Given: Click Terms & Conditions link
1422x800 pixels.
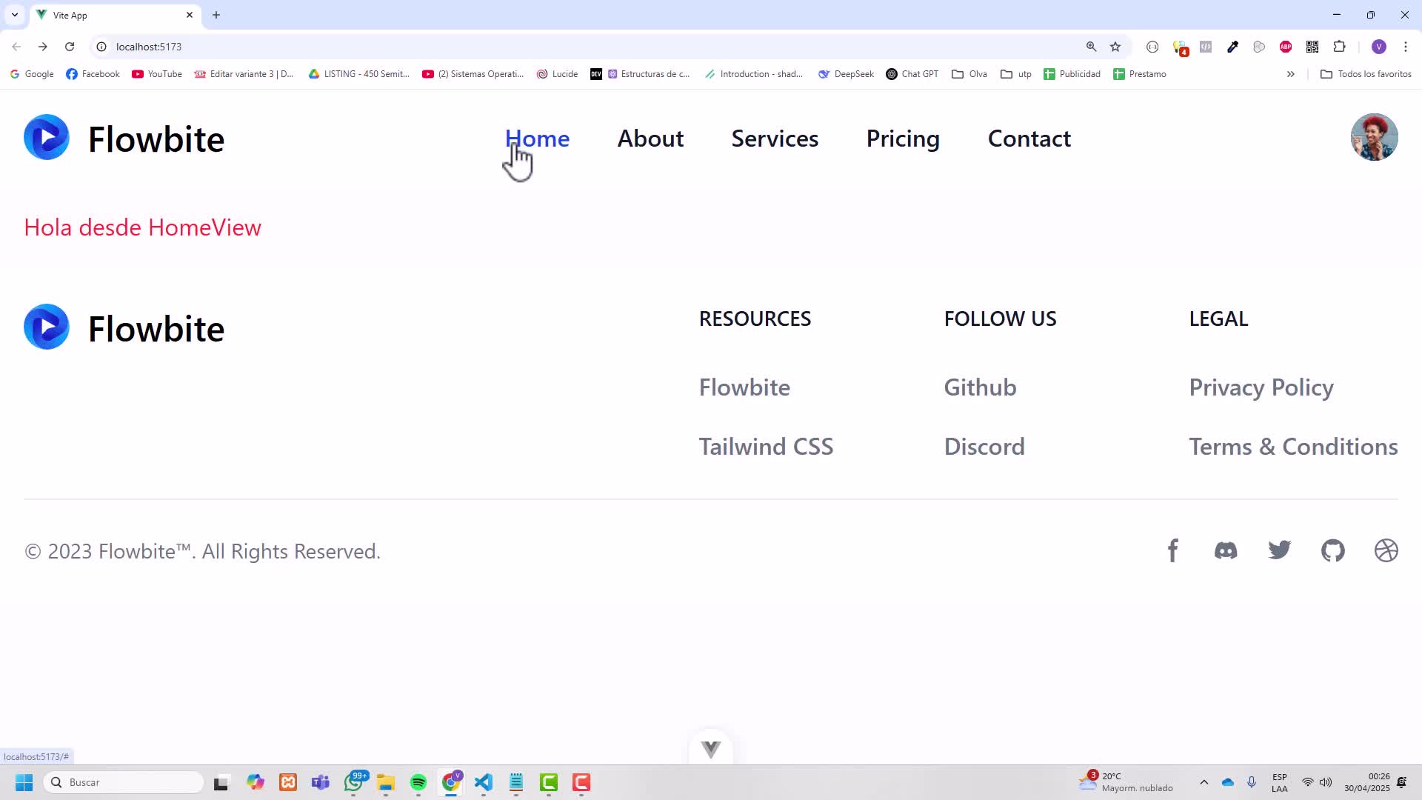Looking at the screenshot, I should click(x=1293, y=447).
